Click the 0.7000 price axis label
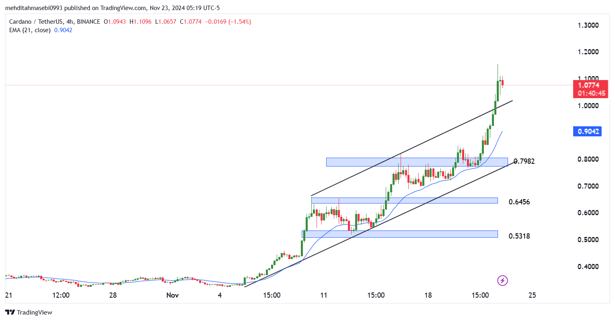615x321 pixels. (588, 186)
